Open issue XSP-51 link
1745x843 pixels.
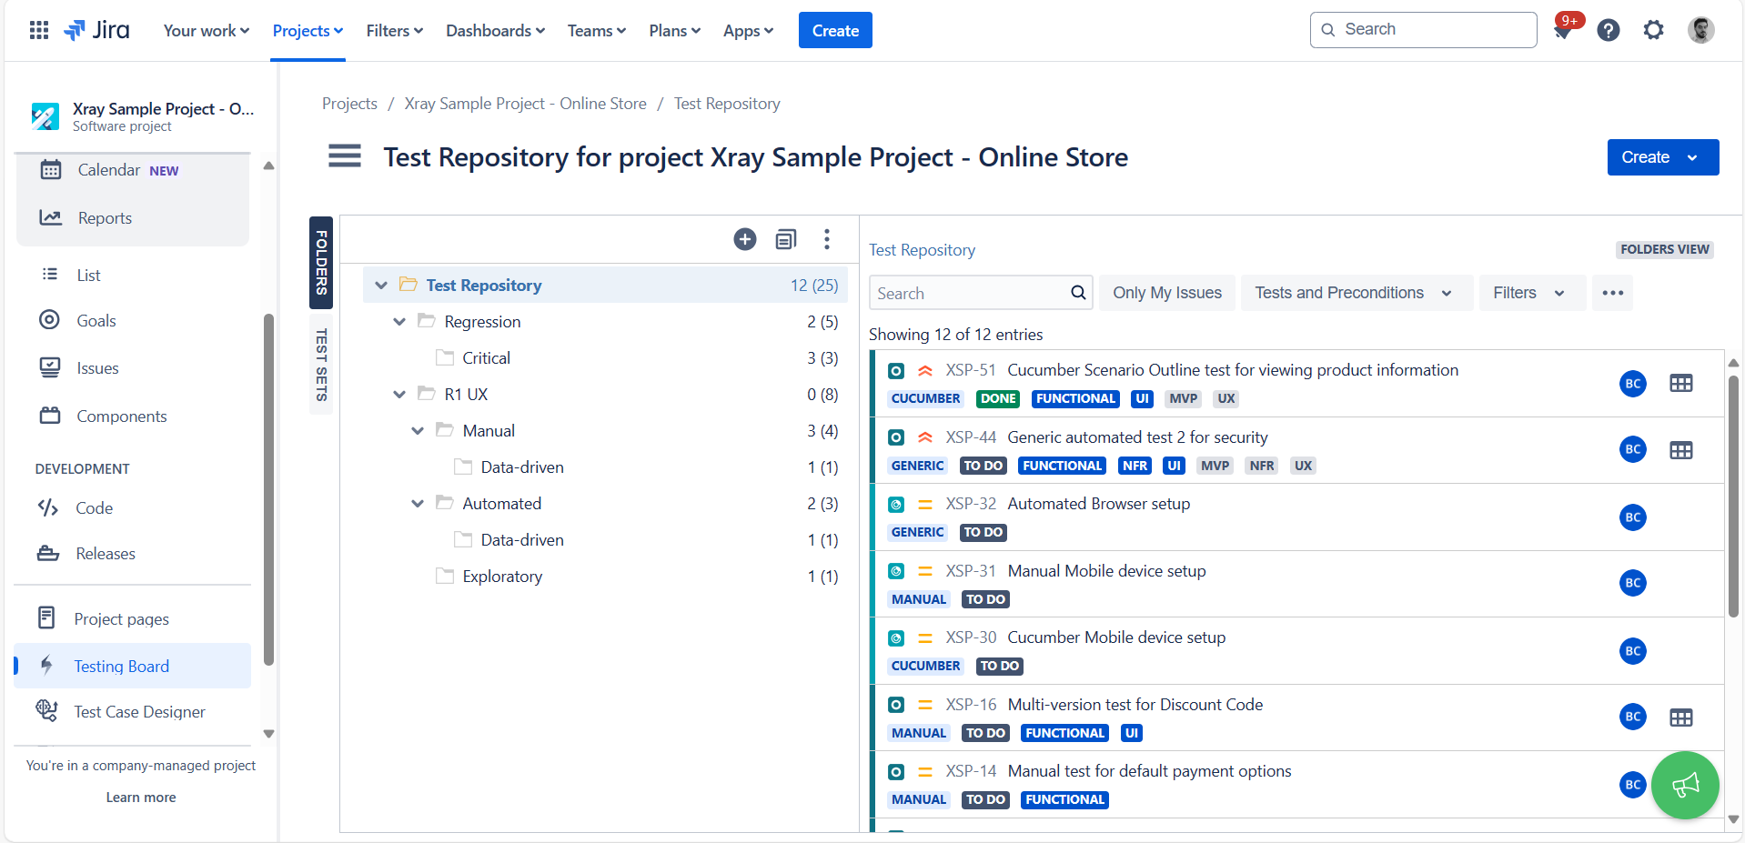click(x=971, y=370)
